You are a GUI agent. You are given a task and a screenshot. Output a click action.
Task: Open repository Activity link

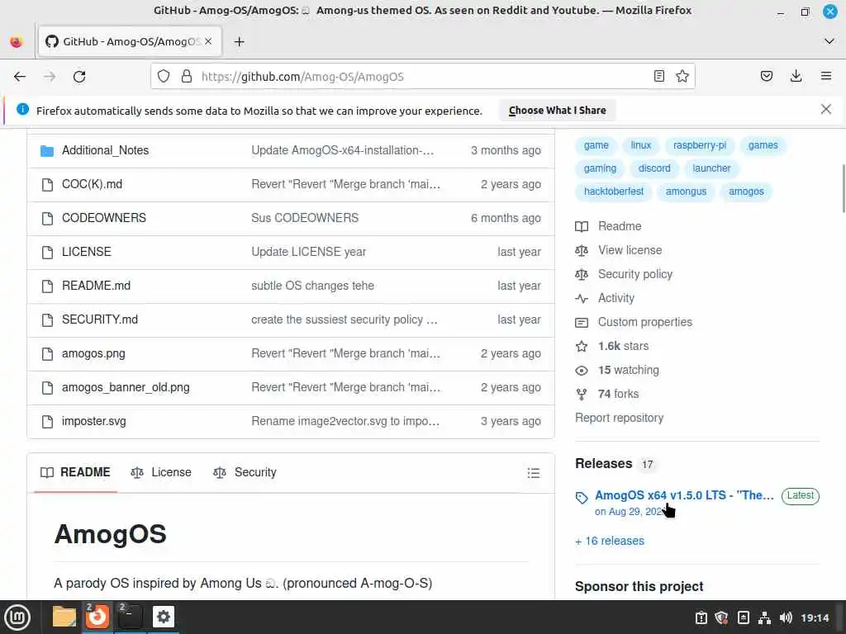(x=605, y=298)
